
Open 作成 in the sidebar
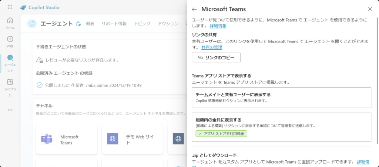[x=10, y=42]
